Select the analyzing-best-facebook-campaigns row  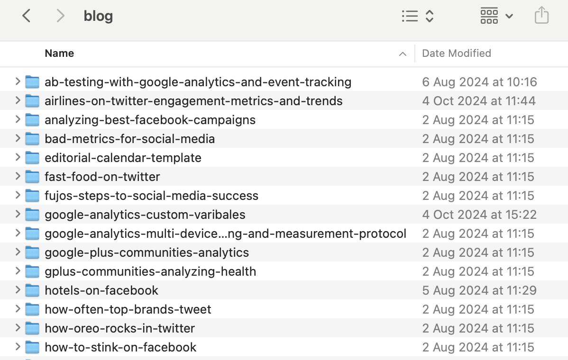[x=150, y=120]
